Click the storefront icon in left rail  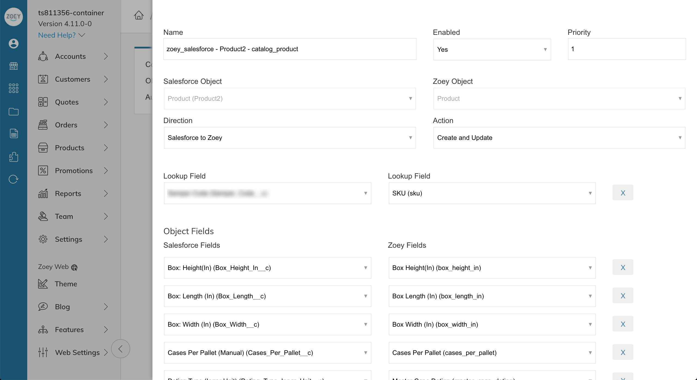coord(13,66)
